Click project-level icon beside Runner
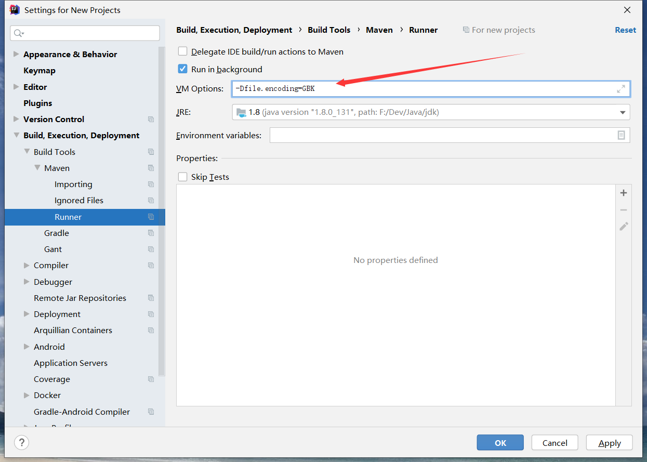The image size is (647, 462). [x=151, y=217]
